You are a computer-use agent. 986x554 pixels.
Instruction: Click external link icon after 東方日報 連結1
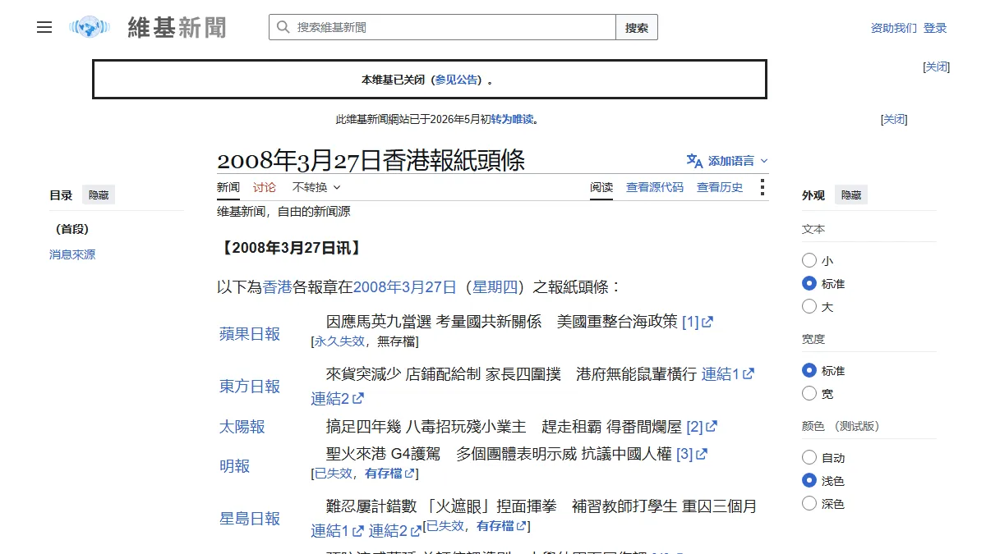coord(749,374)
